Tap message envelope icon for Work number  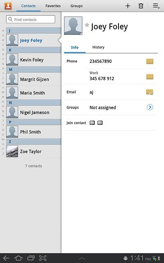click(x=150, y=77)
